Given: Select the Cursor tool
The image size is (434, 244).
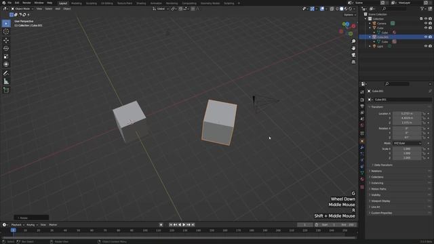Looking at the screenshot, I should [6, 32].
